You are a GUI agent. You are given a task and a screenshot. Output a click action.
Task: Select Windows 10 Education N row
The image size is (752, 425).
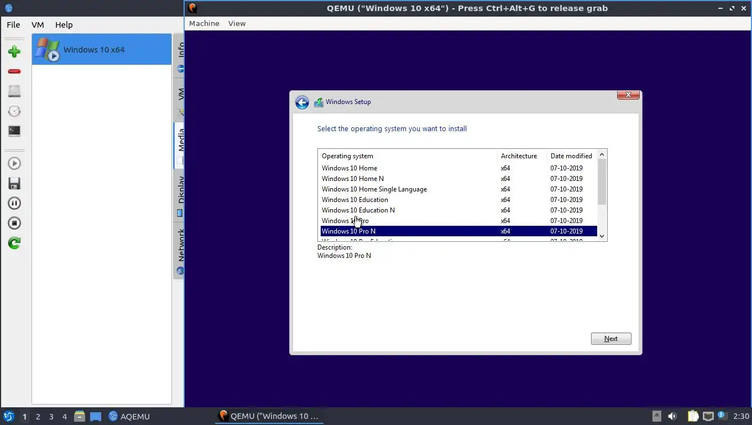tap(459, 210)
